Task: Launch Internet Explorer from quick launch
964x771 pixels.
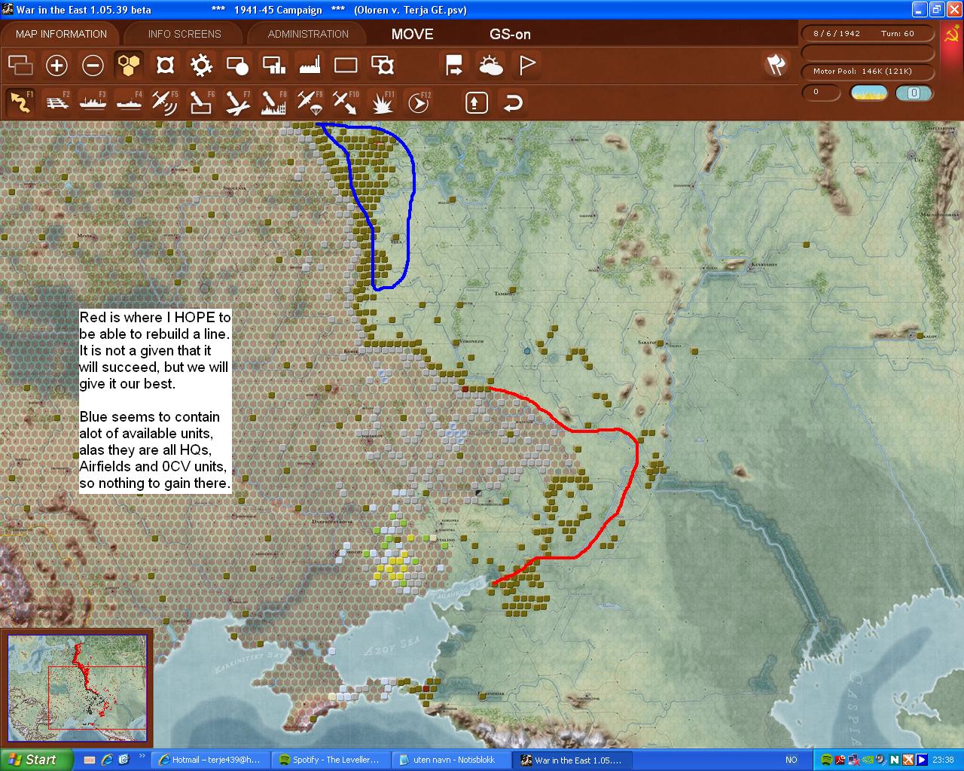Action: click(x=107, y=760)
